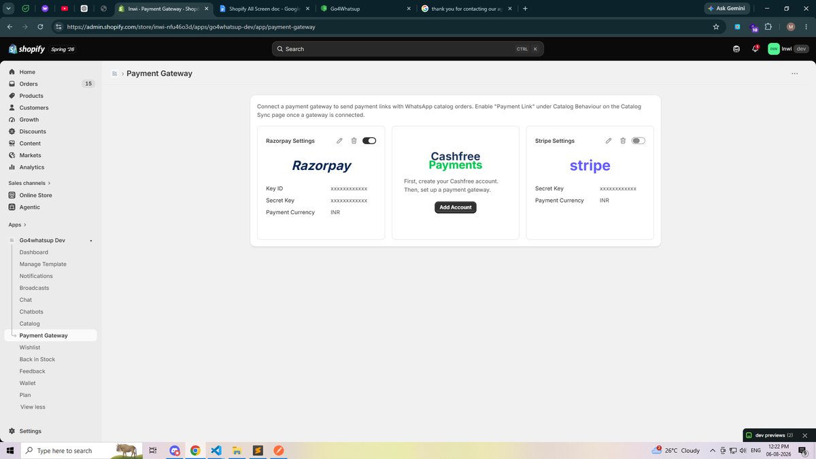Bookmark this page with star icon
Screen dimensions: 816x459
[x=716, y=27]
